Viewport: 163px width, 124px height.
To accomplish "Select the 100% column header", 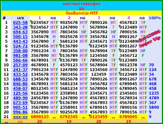I will [155, 18].
